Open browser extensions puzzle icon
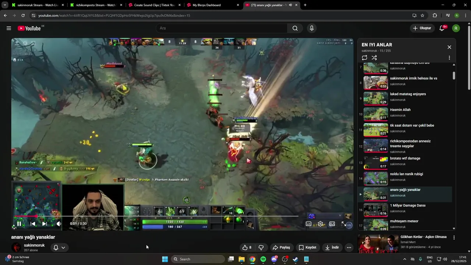The height and width of the screenshot is (265, 471). (435, 15)
